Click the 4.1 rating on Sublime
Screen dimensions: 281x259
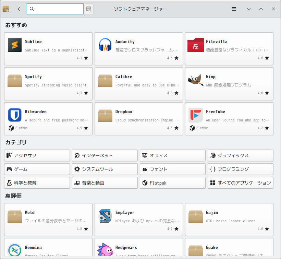[x=80, y=58]
